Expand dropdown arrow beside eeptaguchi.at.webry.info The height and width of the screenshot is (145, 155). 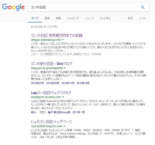[x=63, y=97]
